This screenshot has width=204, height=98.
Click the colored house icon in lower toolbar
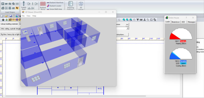click(3, 20)
